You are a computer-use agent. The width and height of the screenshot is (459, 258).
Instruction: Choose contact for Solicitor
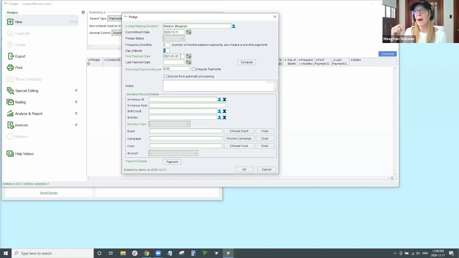click(219, 117)
